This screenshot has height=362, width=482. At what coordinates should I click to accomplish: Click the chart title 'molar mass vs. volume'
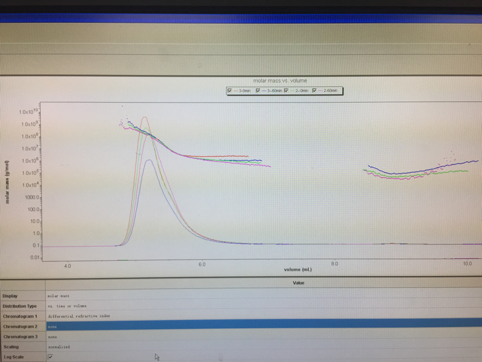pos(280,80)
